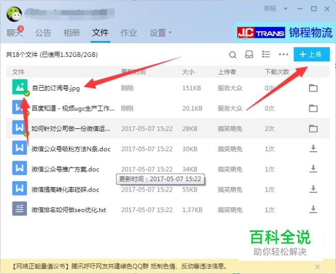Viewport: 336px width, 274px height.
Task: Click 2次 download count
Action: pyautogui.click(x=269, y=128)
